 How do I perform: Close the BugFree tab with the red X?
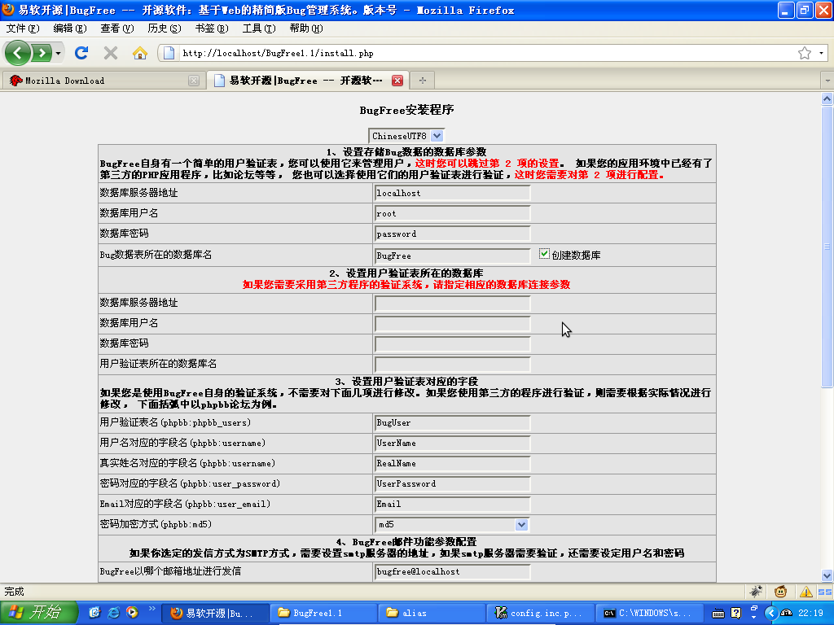click(397, 81)
